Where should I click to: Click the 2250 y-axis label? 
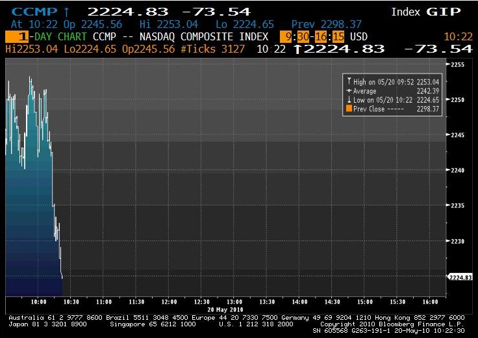(458, 99)
